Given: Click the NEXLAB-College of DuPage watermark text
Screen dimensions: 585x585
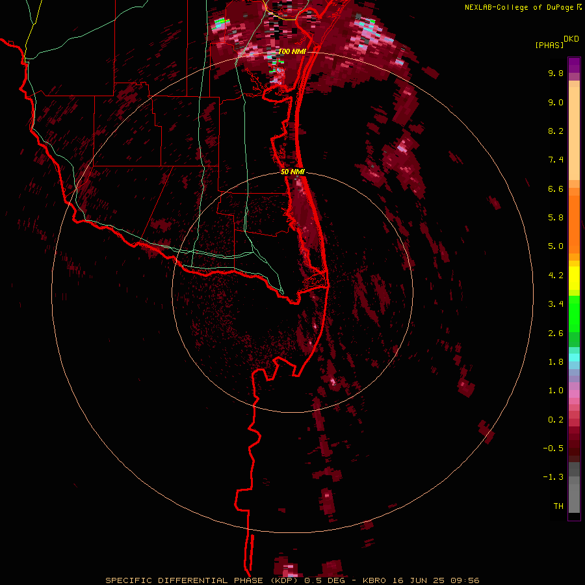Looking at the screenshot, I should (521, 7).
